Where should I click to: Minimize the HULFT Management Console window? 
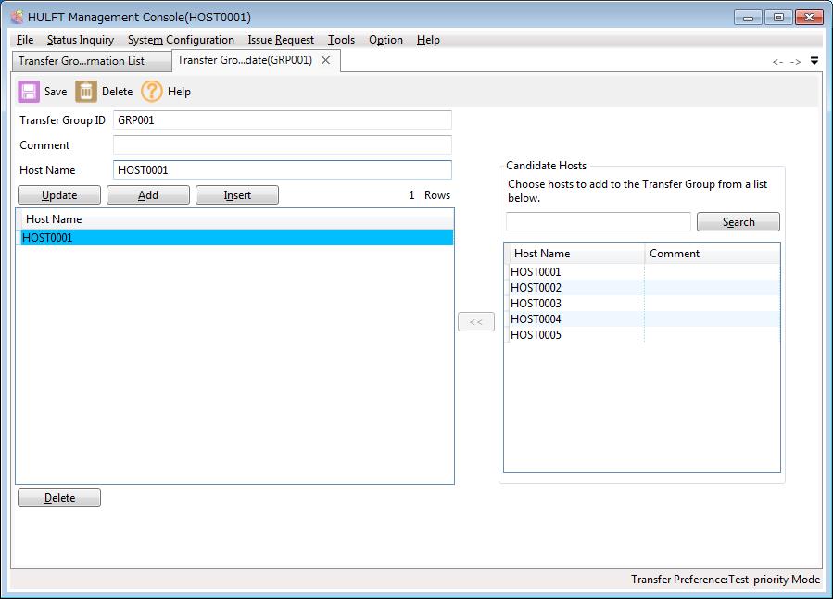coord(748,18)
